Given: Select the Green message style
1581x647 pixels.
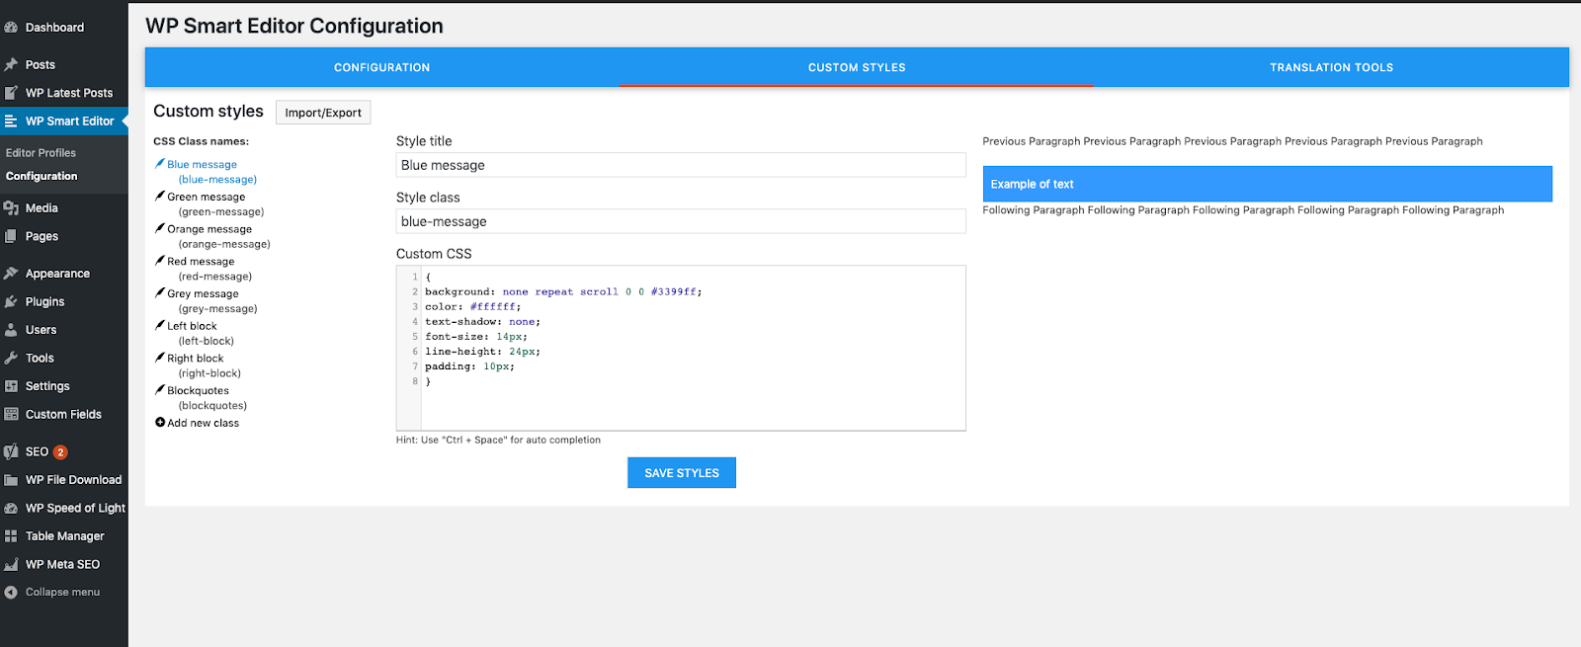Looking at the screenshot, I should (206, 197).
